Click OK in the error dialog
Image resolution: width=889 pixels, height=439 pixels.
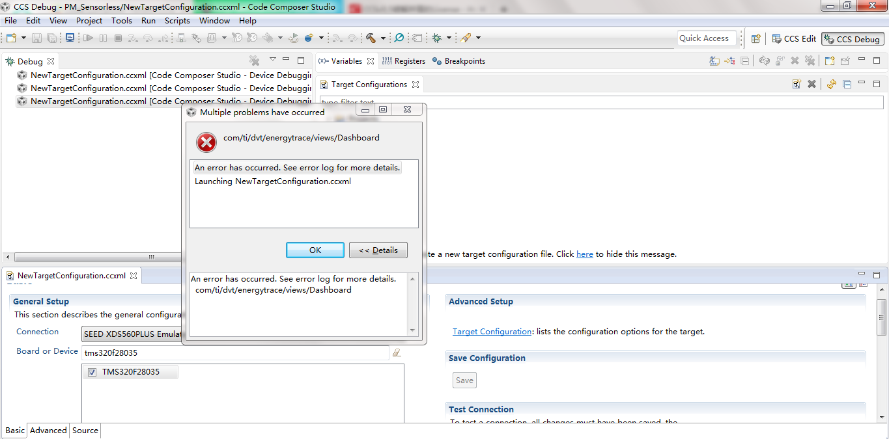point(315,250)
